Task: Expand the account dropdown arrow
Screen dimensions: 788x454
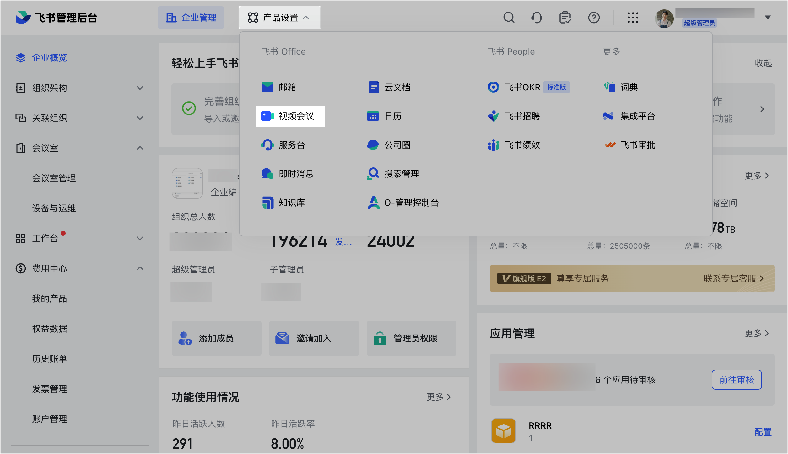Action: click(x=768, y=18)
